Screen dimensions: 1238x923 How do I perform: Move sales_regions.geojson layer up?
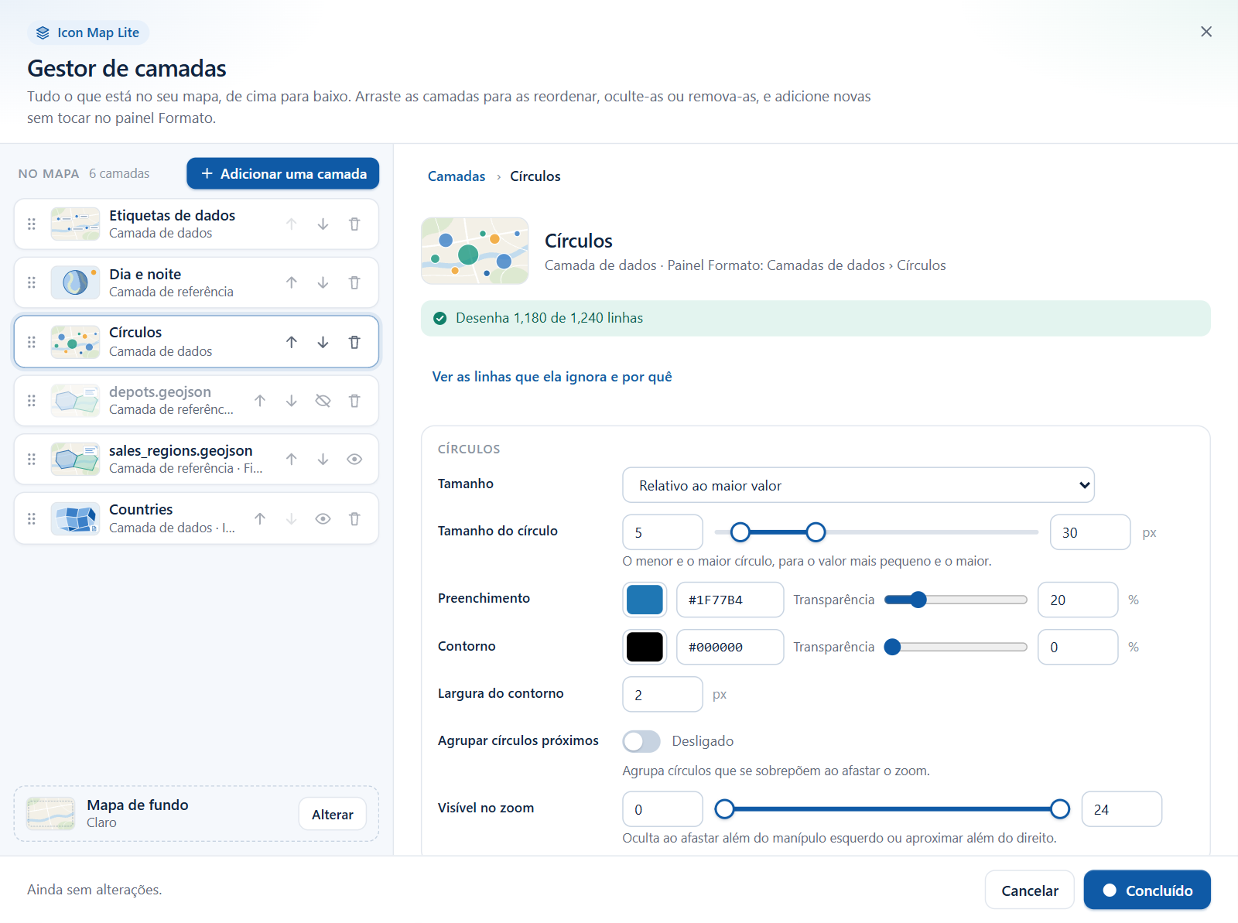pyautogui.click(x=291, y=460)
